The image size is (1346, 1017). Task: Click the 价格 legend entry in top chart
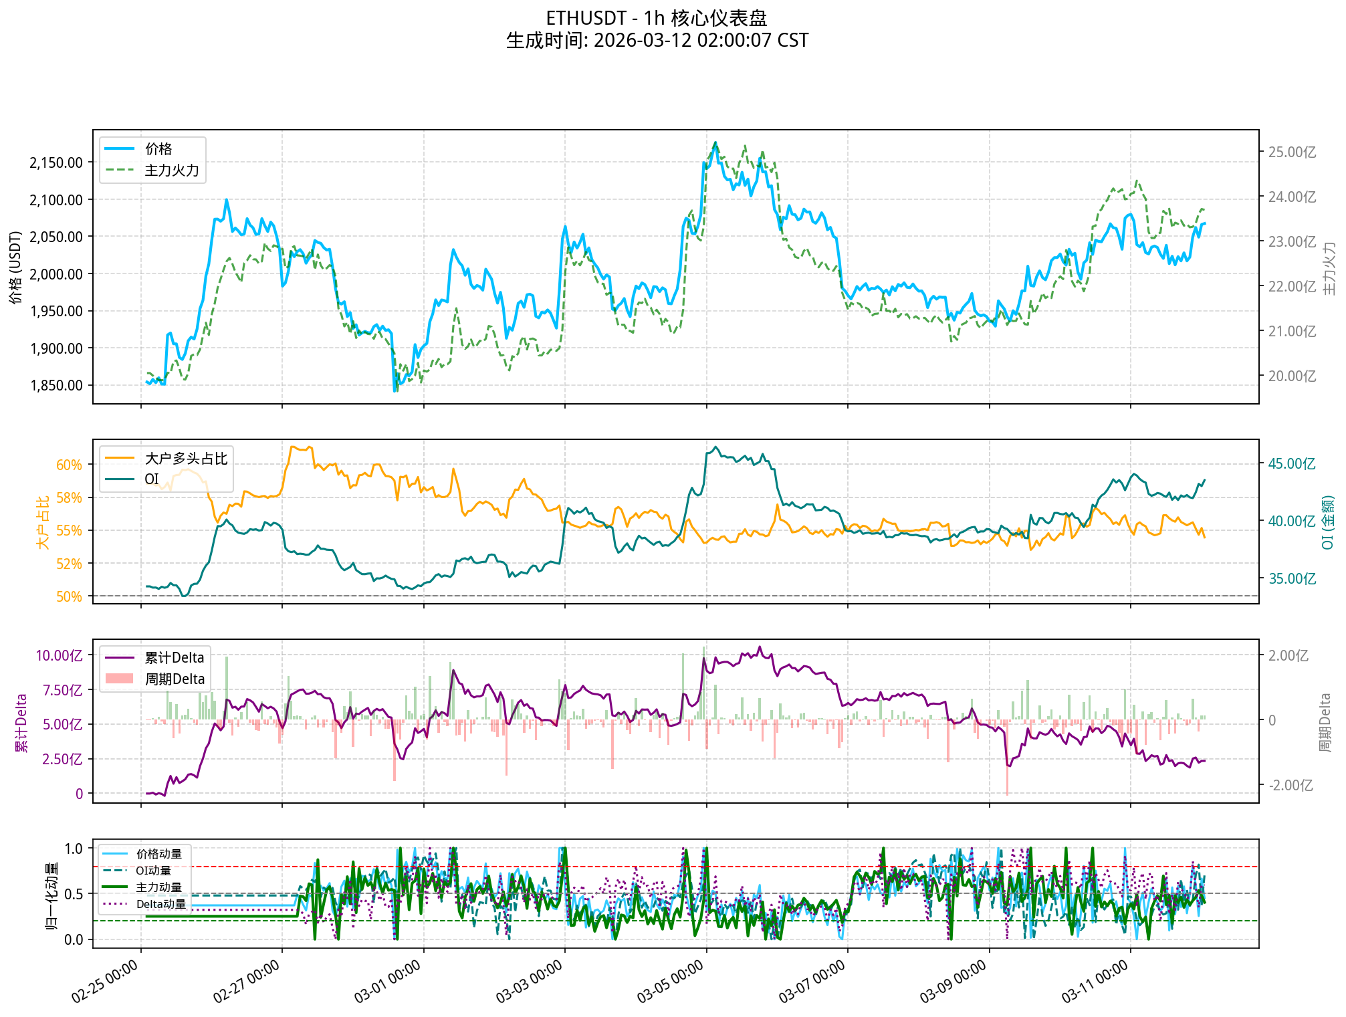point(158,149)
